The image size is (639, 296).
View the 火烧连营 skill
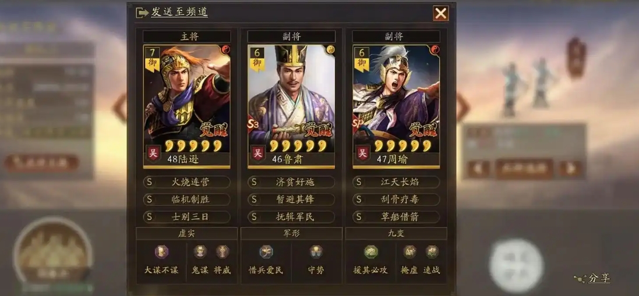pyautogui.click(x=186, y=182)
